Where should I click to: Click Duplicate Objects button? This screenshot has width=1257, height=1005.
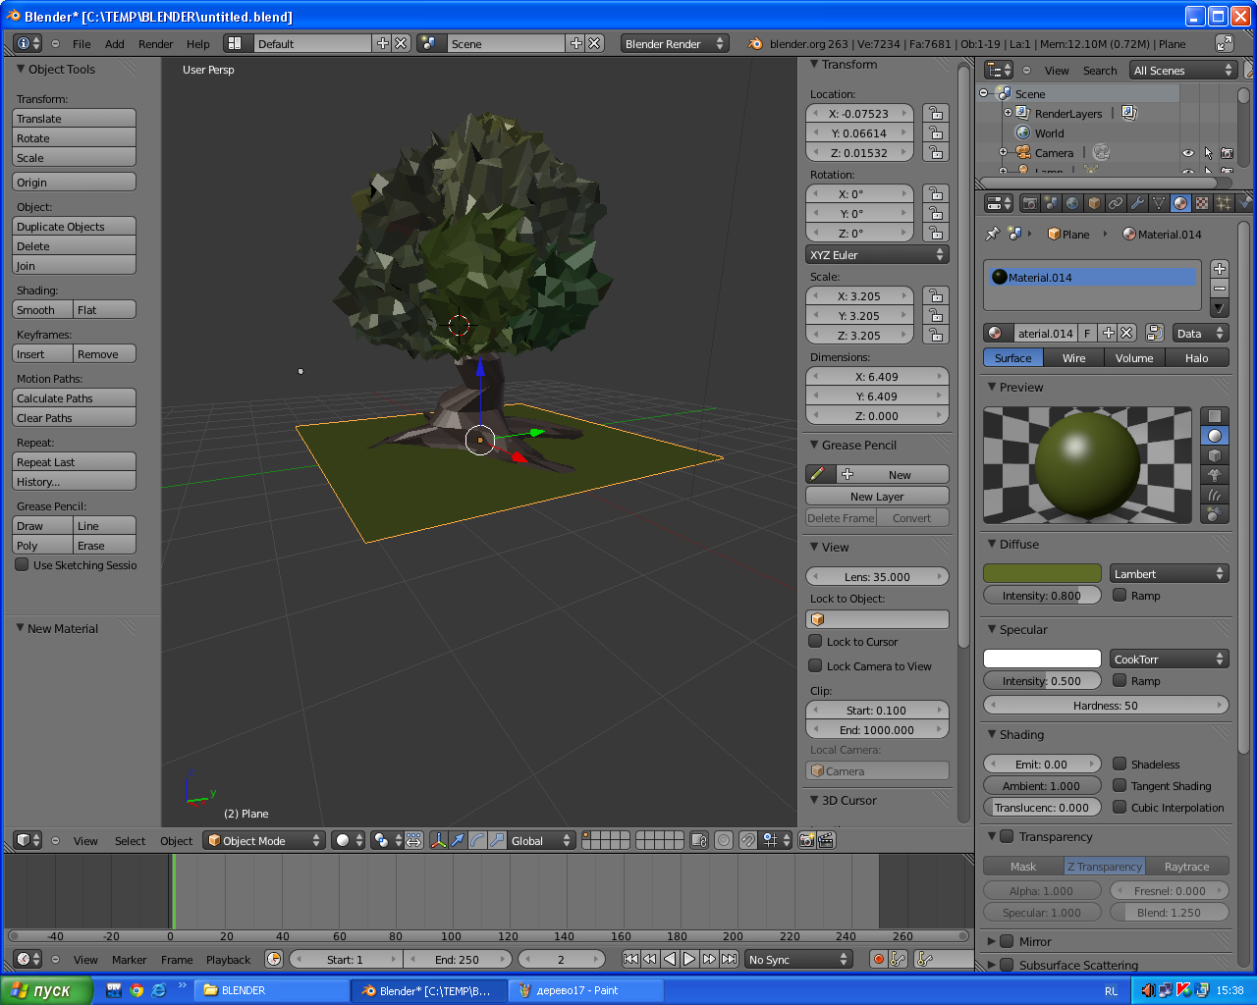click(x=74, y=226)
